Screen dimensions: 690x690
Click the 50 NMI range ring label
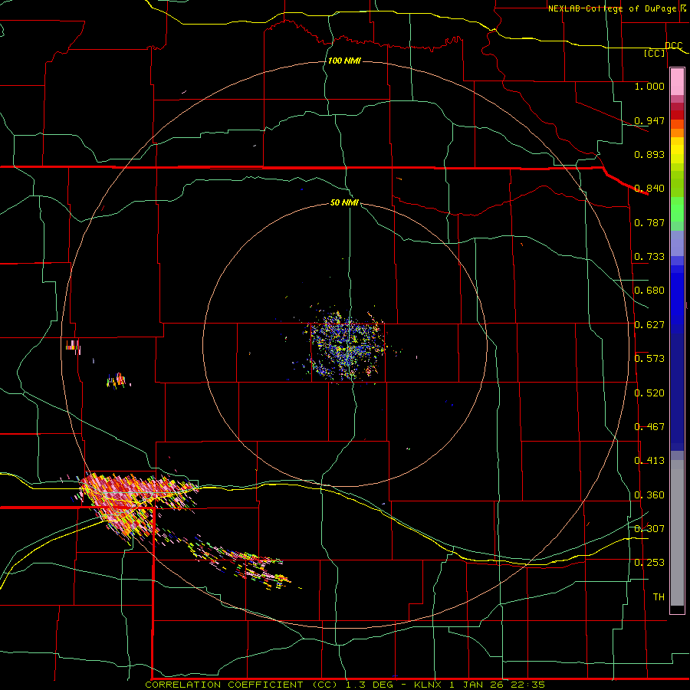(344, 202)
